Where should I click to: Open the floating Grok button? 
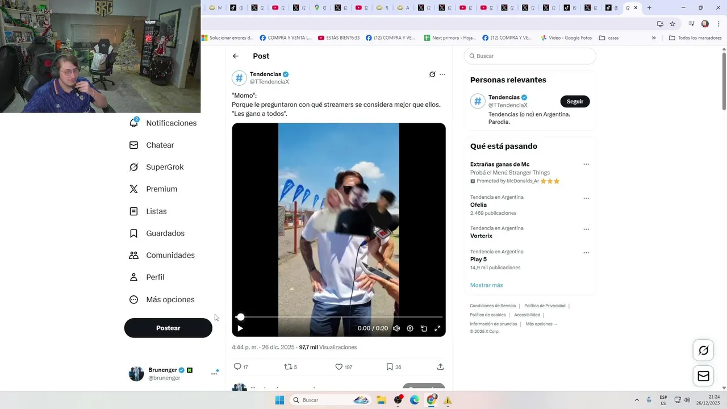click(703, 350)
